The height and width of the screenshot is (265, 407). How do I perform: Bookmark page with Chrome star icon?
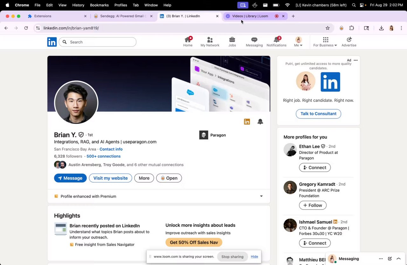tap(328, 28)
